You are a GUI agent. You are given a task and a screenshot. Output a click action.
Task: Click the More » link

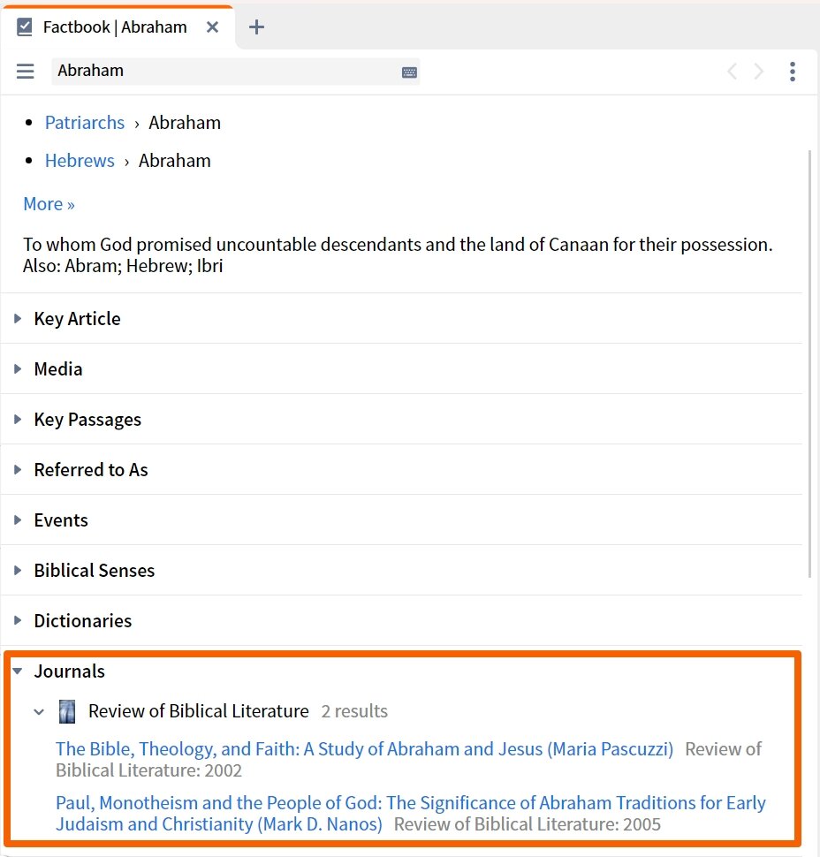click(48, 204)
